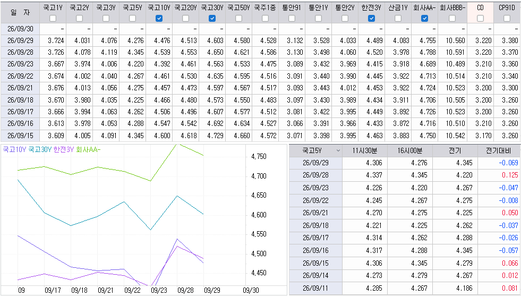The width and height of the screenshot is (521, 296).
Task: Click the 09/17 chart axis label
Action: (x=53, y=290)
